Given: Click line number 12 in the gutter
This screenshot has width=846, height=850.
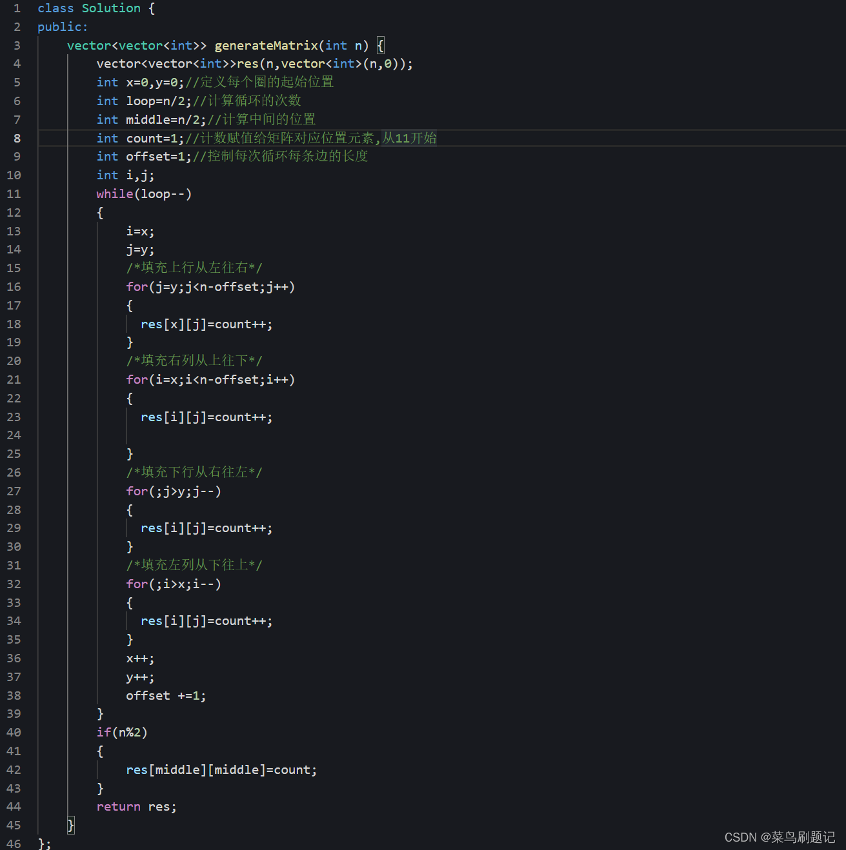Looking at the screenshot, I should (14, 213).
